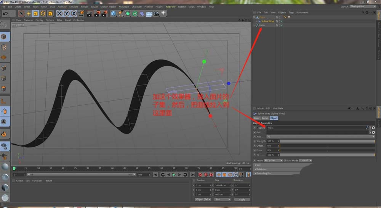Add a Cube primitive from the toolbar

[113, 13]
